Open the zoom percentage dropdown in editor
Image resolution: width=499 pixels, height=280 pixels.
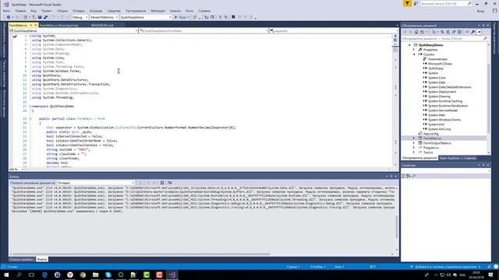(23, 170)
